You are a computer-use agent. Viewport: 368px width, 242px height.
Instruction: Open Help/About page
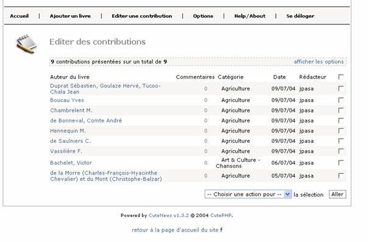pos(250,16)
